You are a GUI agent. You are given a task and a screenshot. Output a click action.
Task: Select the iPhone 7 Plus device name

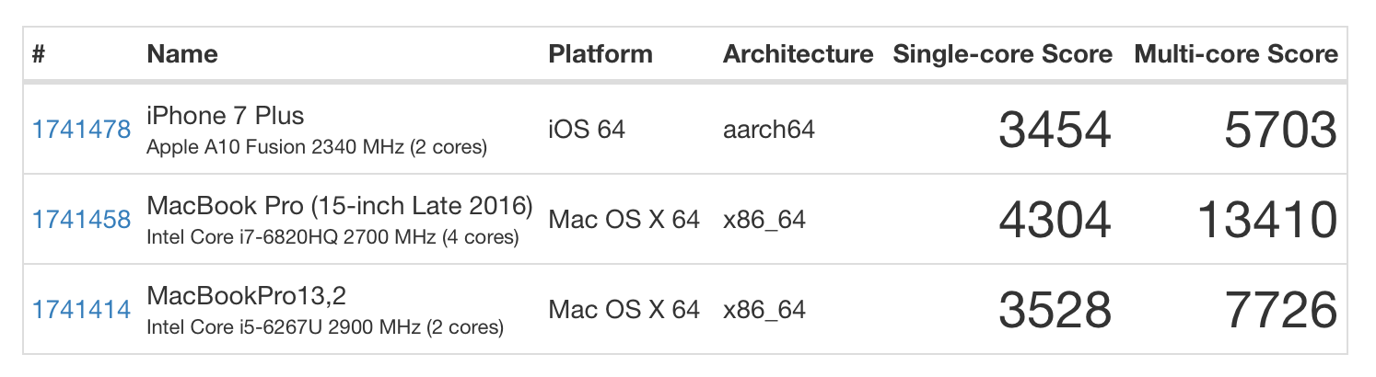tap(226, 116)
